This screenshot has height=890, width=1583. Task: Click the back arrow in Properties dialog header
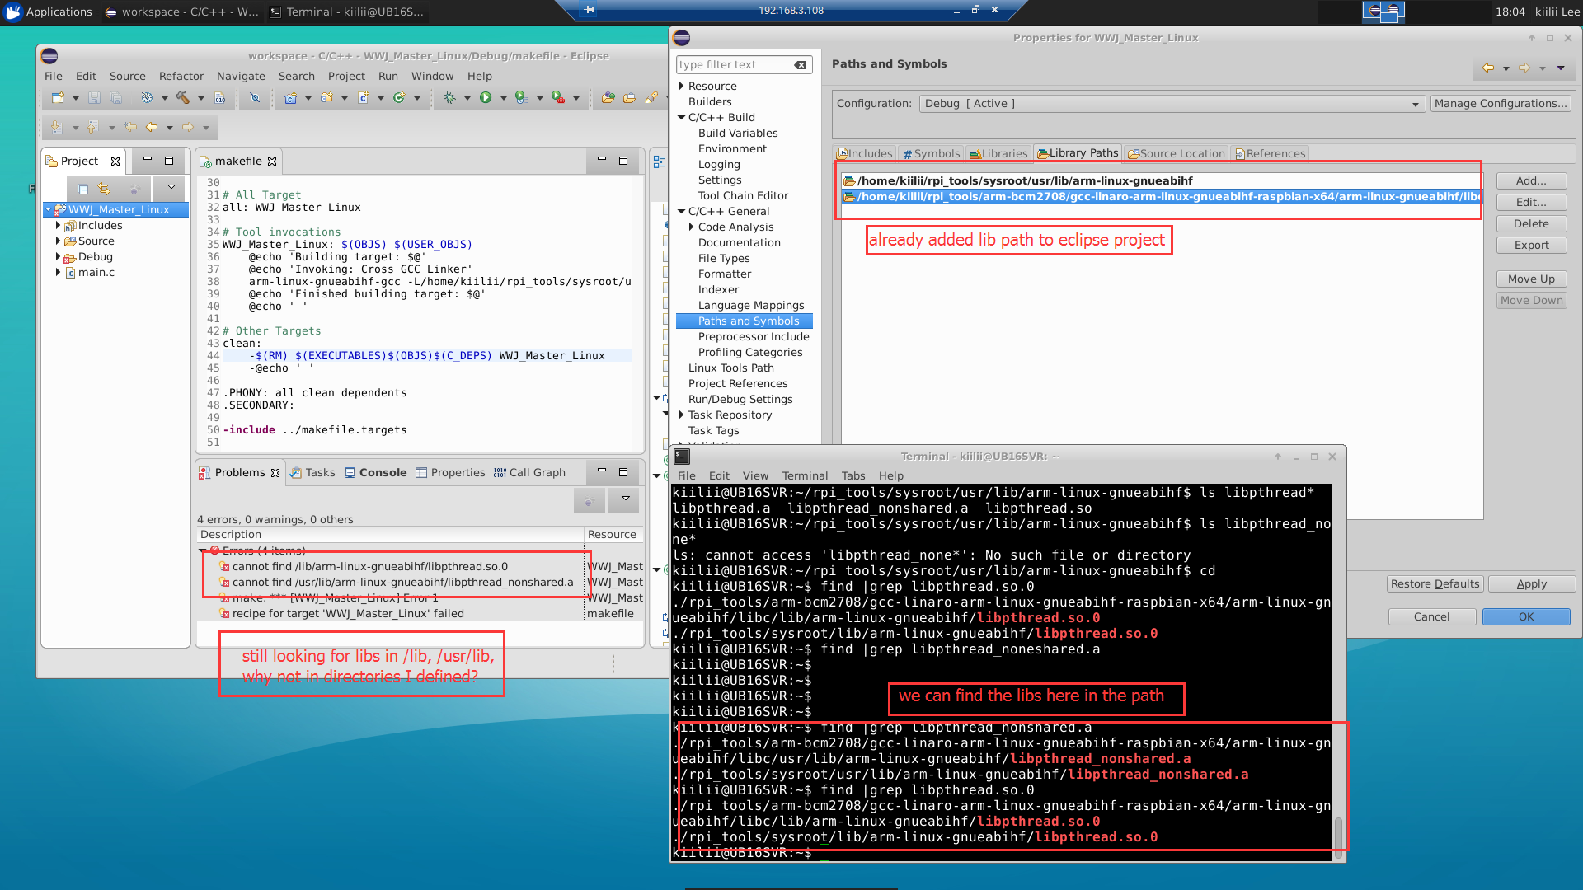point(1488,68)
